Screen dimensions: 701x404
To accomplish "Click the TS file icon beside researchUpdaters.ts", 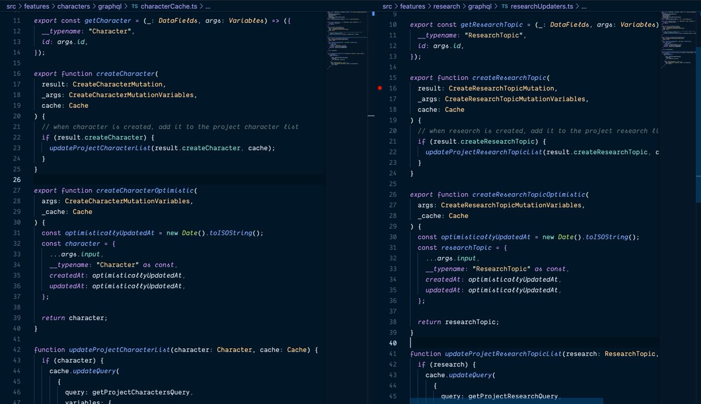I will (505, 6).
